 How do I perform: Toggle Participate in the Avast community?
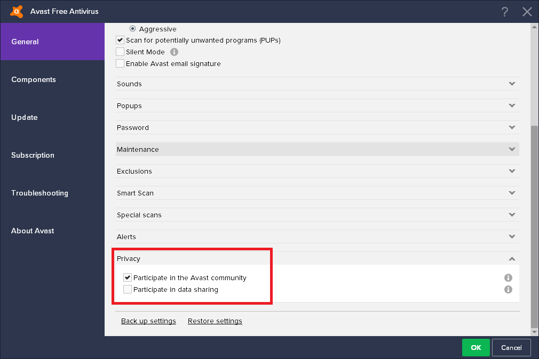128,278
